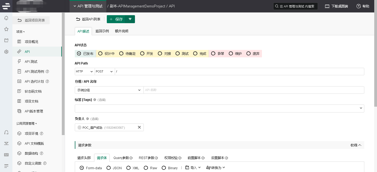Open the hamburger logo menu at top-left
Screen dimensions: 377x172
coord(6,6)
